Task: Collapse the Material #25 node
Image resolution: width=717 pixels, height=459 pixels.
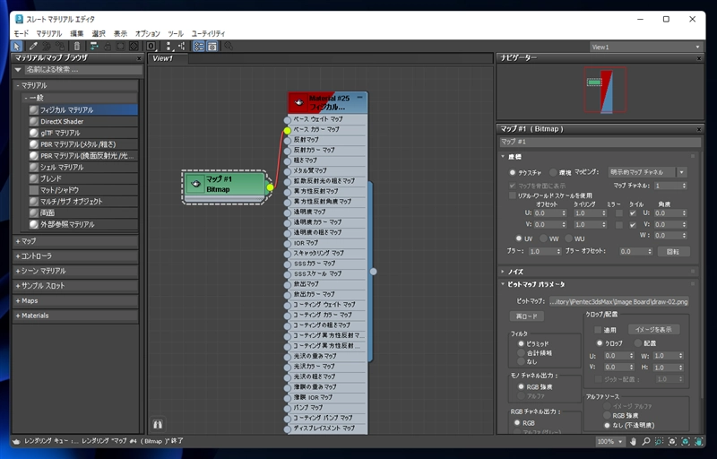Action: tap(360, 97)
